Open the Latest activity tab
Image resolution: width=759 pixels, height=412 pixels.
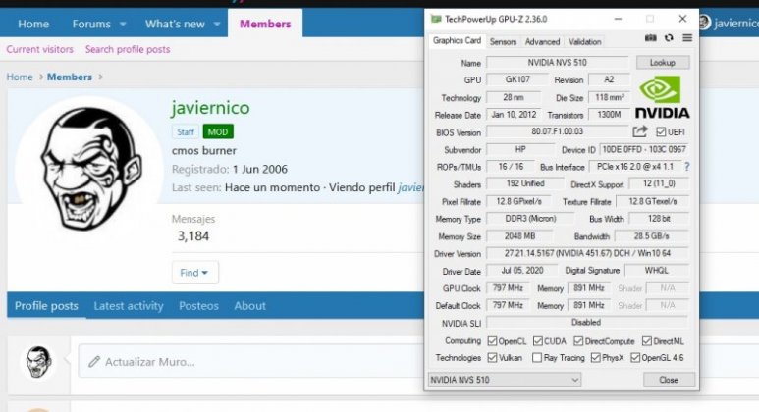[129, 306]
